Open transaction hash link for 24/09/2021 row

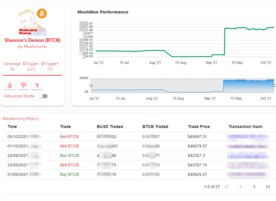coord(248,156)
